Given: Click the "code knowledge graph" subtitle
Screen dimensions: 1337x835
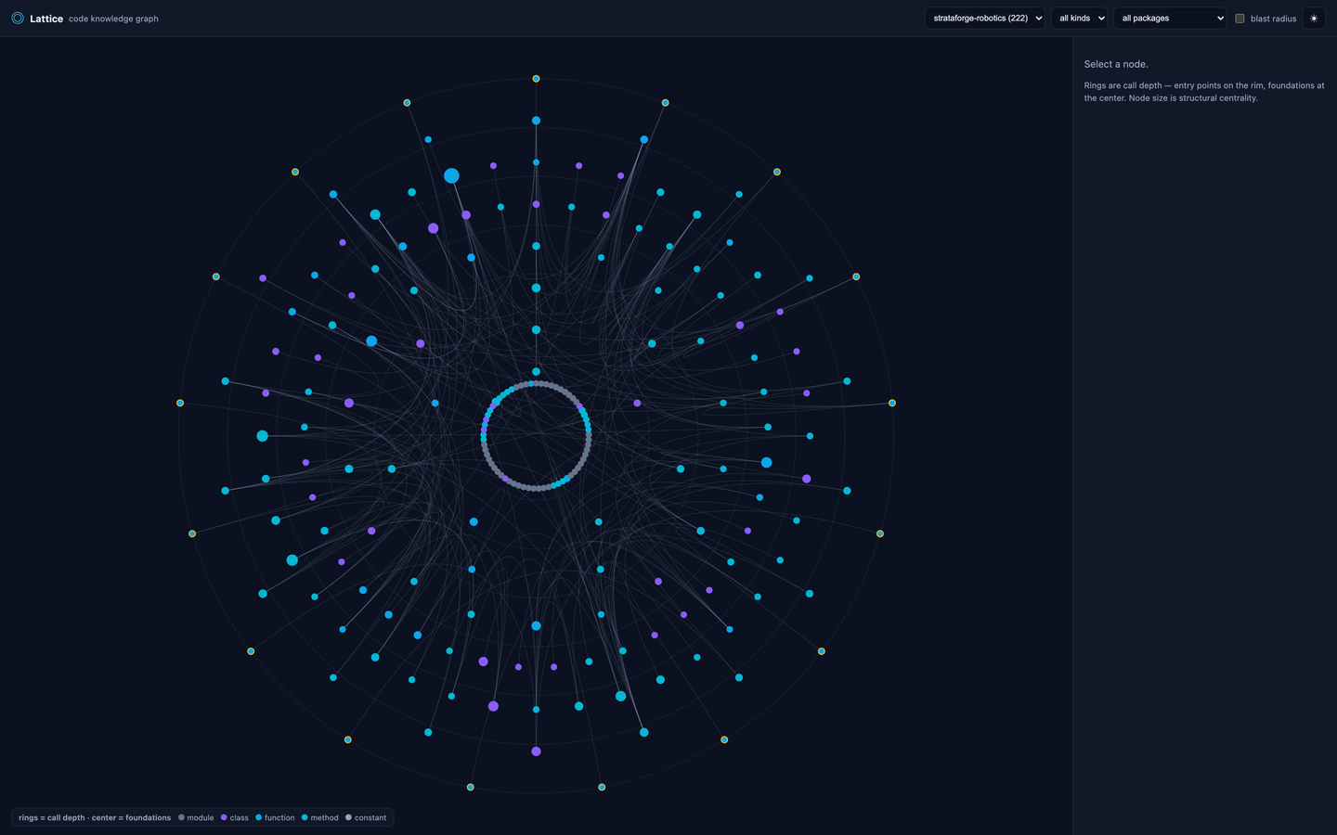Looking at the screenshot, I should point(113,19).
